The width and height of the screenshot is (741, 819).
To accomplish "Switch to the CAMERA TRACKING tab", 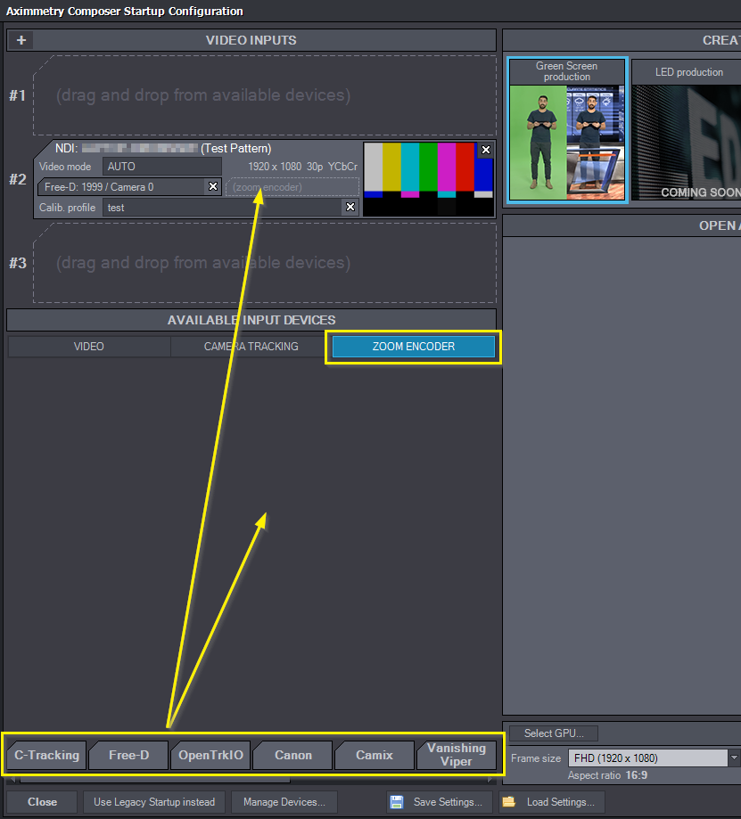I will click(251, 347).
